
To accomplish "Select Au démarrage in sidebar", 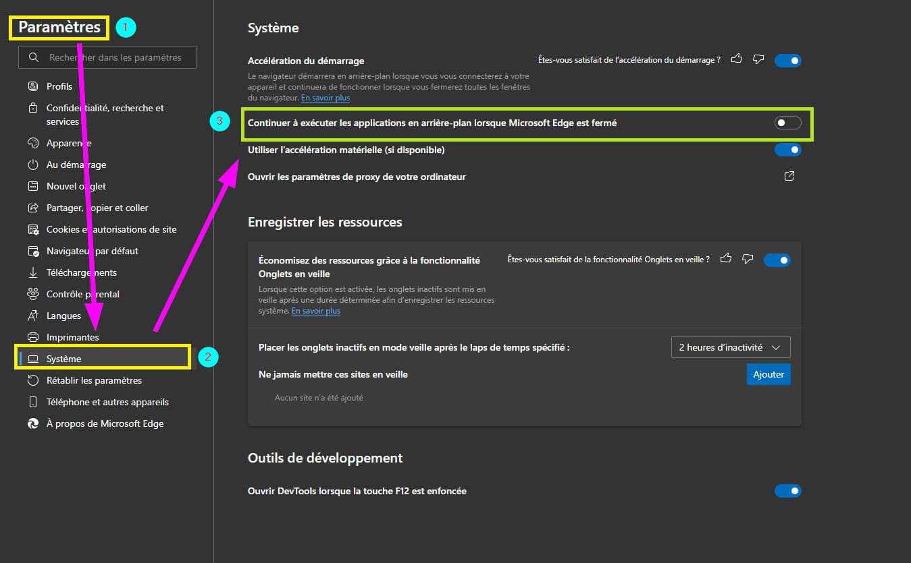I will 76,165.
